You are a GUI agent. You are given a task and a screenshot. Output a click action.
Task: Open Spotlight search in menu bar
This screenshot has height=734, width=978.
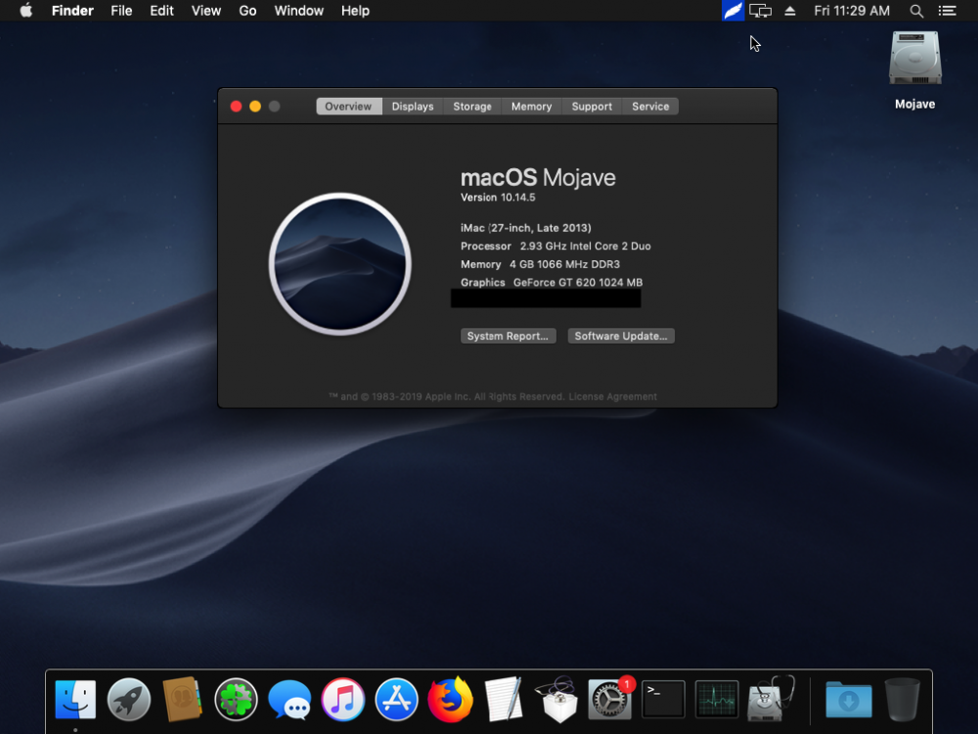pos(916,11)
